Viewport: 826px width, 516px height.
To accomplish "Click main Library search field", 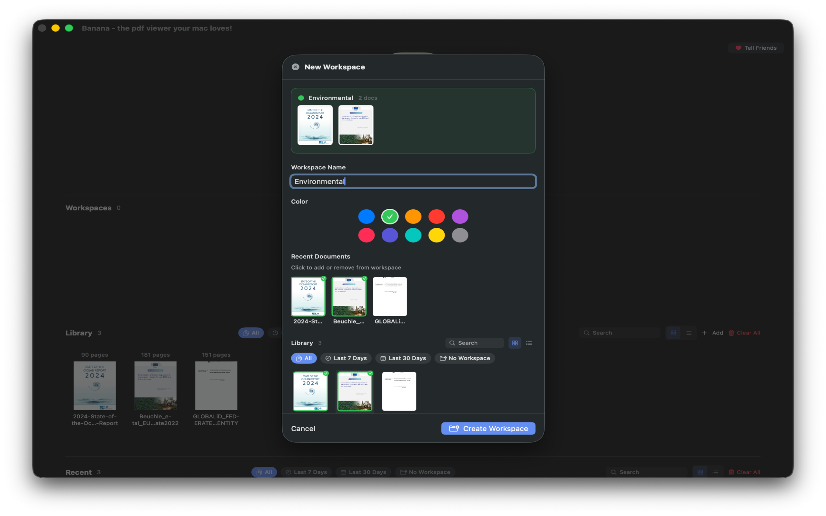I will point(619,333).
